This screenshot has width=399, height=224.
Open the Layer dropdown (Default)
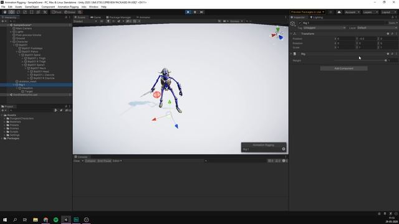click(x=377, y=27)
